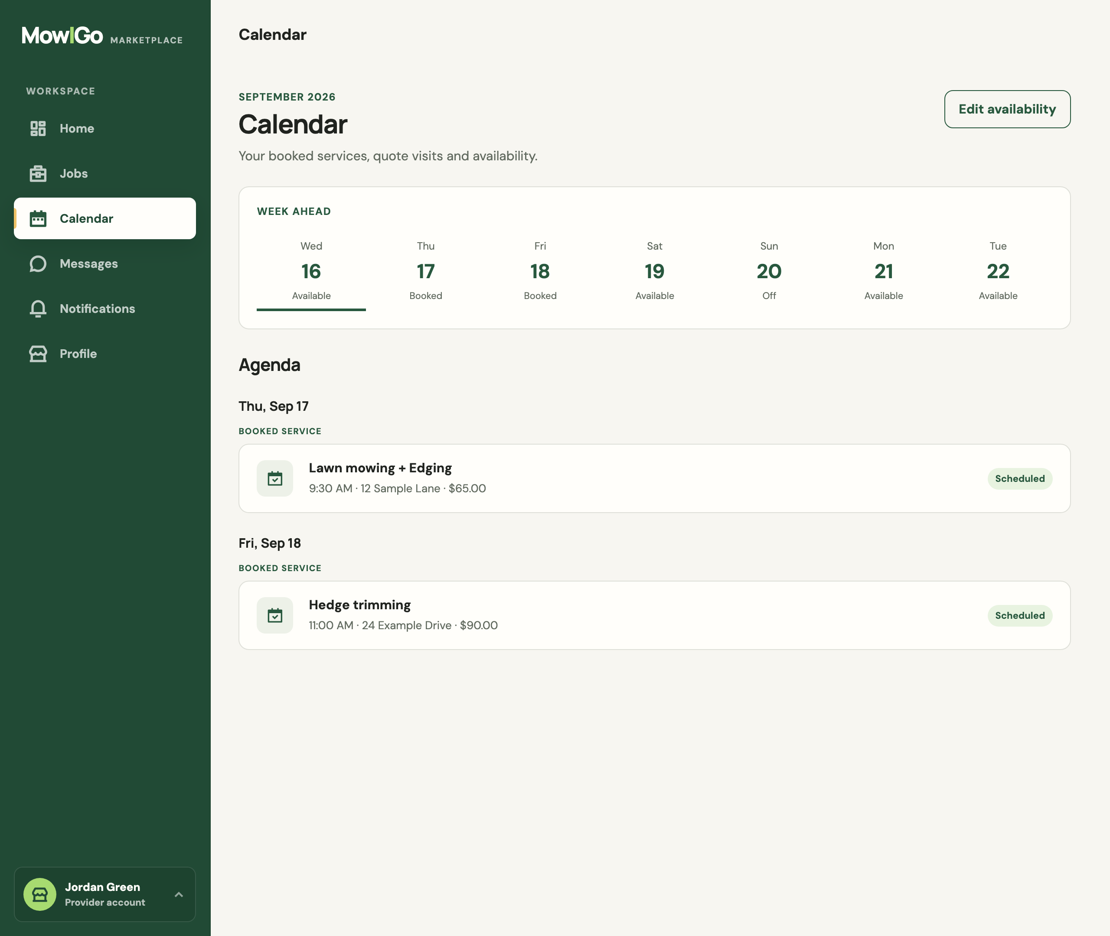The image size is (1110, 936).
Task: Click the 'Thu, Sep 17' agenda heading
Action: 274,406
